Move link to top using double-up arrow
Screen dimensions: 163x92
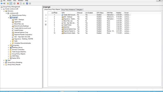point(46,15)
